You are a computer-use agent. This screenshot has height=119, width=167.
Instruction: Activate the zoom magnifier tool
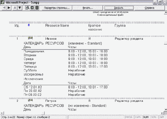coord(28,8)
